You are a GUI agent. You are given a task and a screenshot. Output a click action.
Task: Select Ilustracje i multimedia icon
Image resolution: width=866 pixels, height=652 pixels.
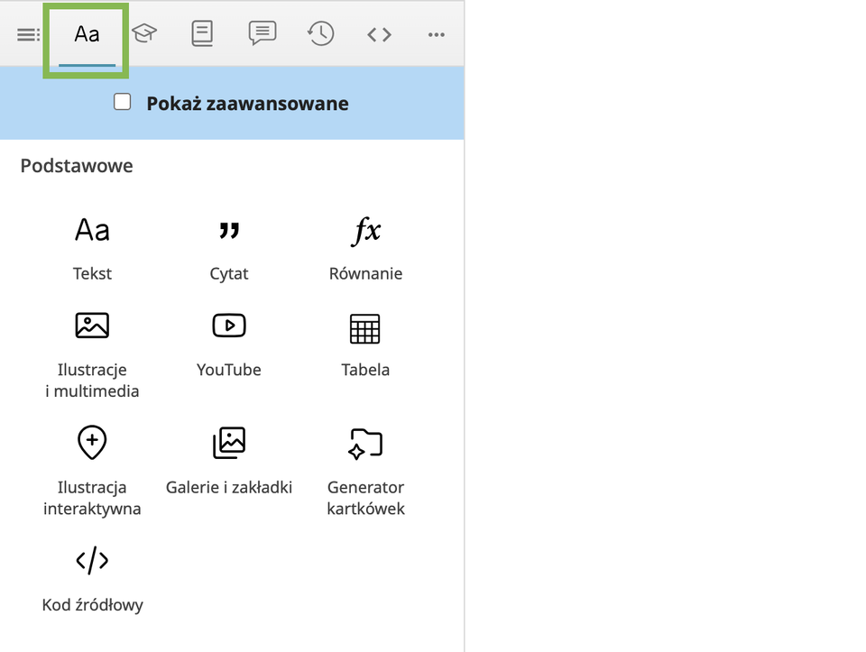point(92,326)
